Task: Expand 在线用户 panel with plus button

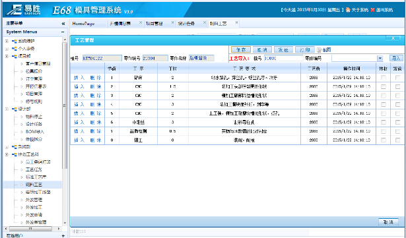Action: tap(63, 235)
